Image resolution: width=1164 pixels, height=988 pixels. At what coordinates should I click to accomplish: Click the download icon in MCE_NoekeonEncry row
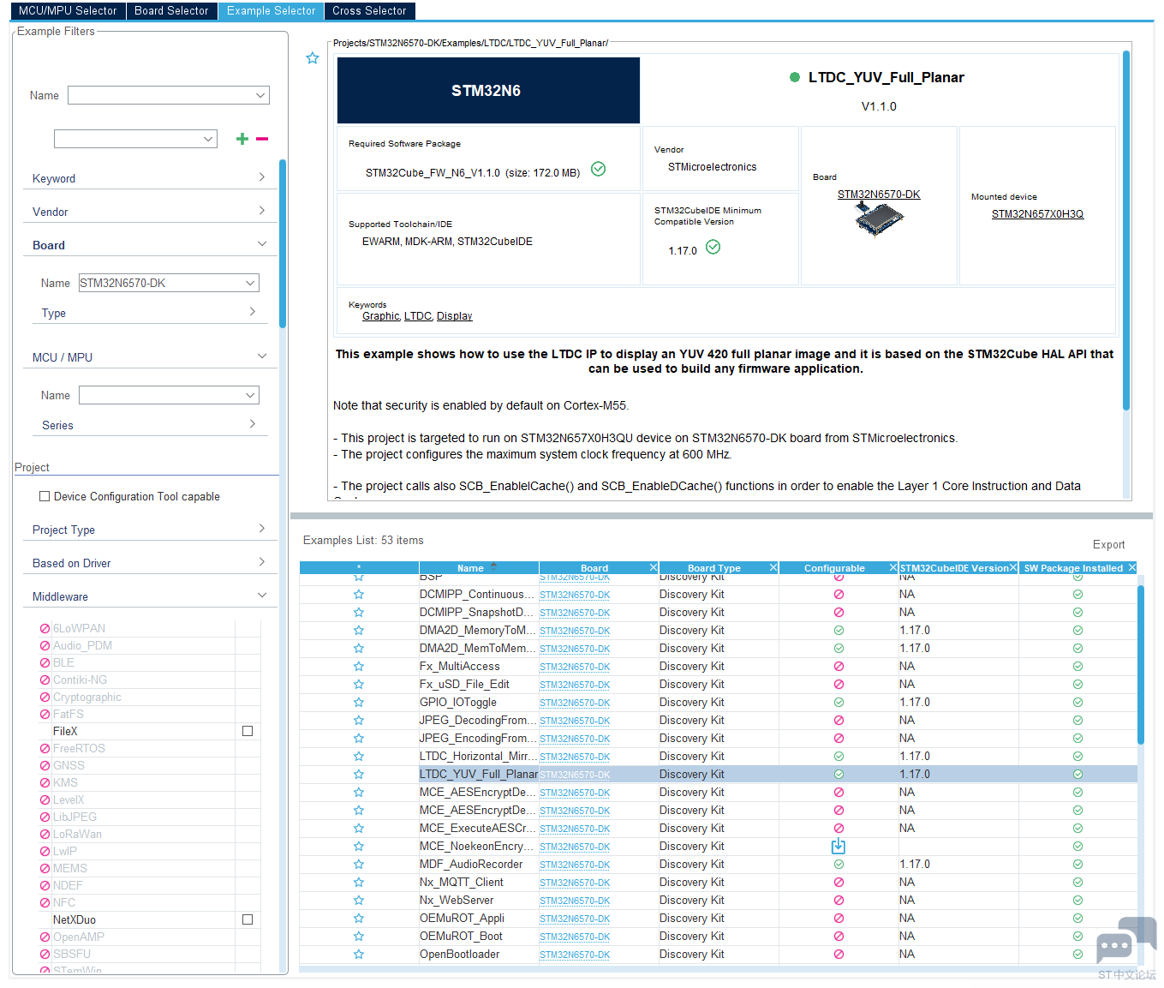point(839,847)
